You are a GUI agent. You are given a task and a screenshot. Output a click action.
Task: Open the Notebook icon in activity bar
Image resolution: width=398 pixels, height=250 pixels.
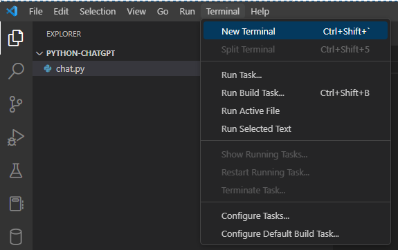click(17, 204)
